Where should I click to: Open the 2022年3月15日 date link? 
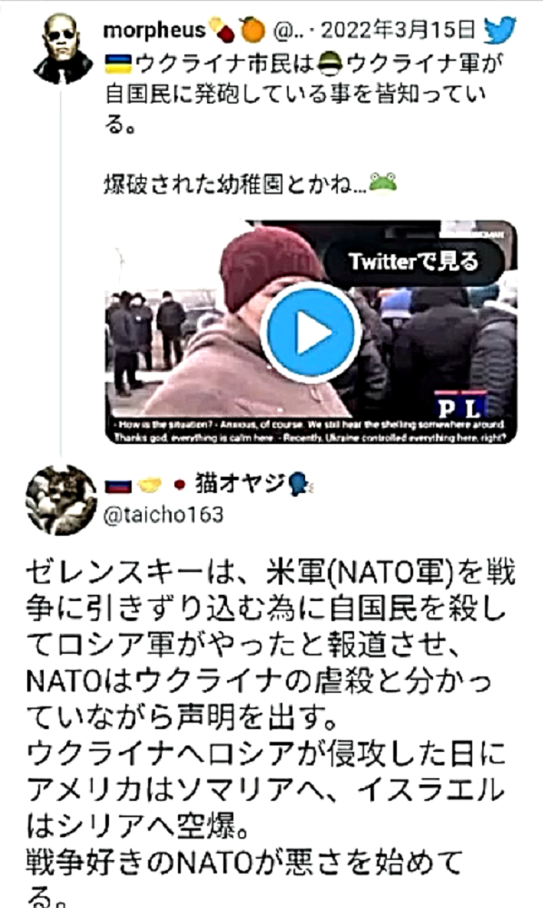tap(398, 30)
